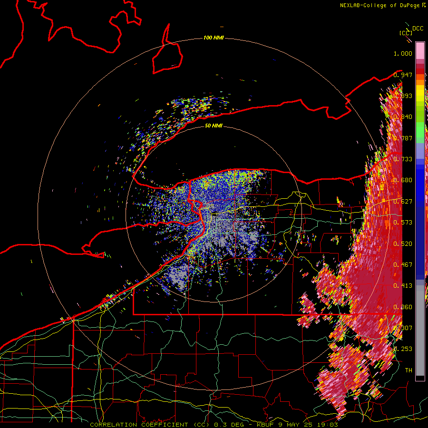
Task: Click the 0.307 scale value
Action: 403,328
